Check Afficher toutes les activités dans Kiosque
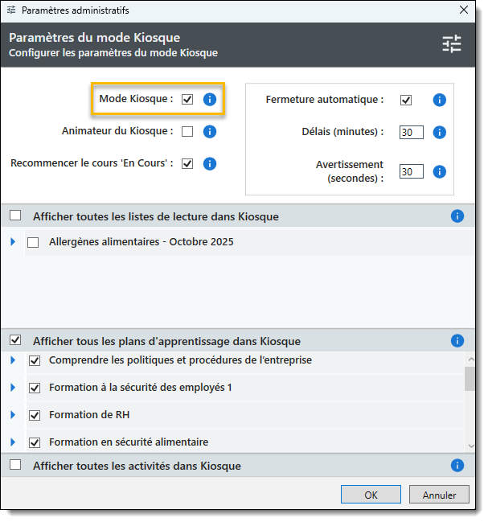Image resolution: width=488 pixels, height=522 pixels. (x=15, y=465)
